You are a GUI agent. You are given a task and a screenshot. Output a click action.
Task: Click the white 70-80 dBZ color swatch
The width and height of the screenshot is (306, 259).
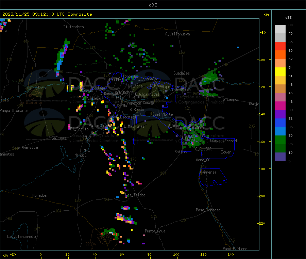coord(280,29)
